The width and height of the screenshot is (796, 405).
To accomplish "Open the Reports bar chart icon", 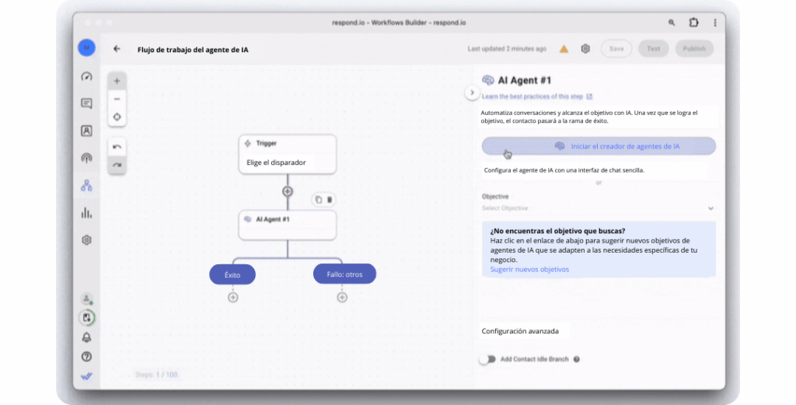I will click(x=86, y=212).
